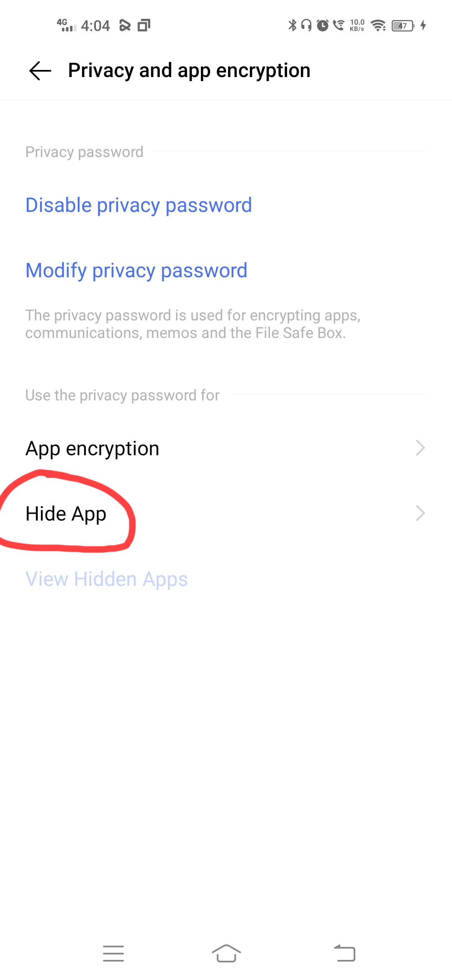Image resolution: width=452 pixels, height=980 pixels.
Task: Tap the battery level indicator
Action: pyautogui.click(x=403, y=26)
